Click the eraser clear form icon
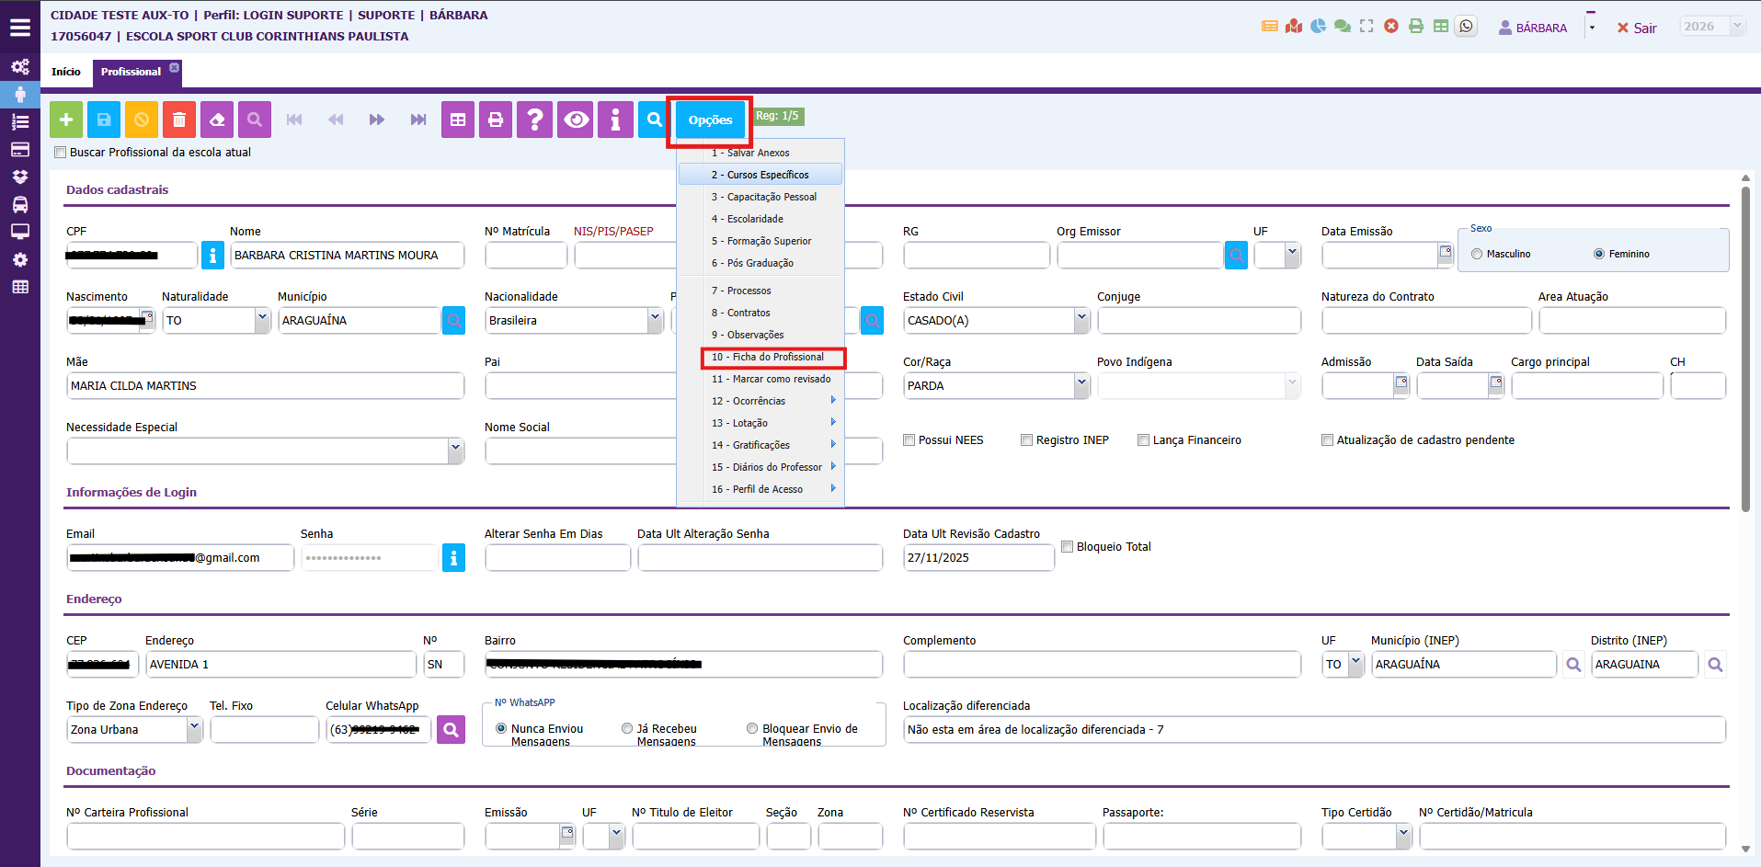The width and height of the screenshot is (1761, 867). click(x=217, y=120)
